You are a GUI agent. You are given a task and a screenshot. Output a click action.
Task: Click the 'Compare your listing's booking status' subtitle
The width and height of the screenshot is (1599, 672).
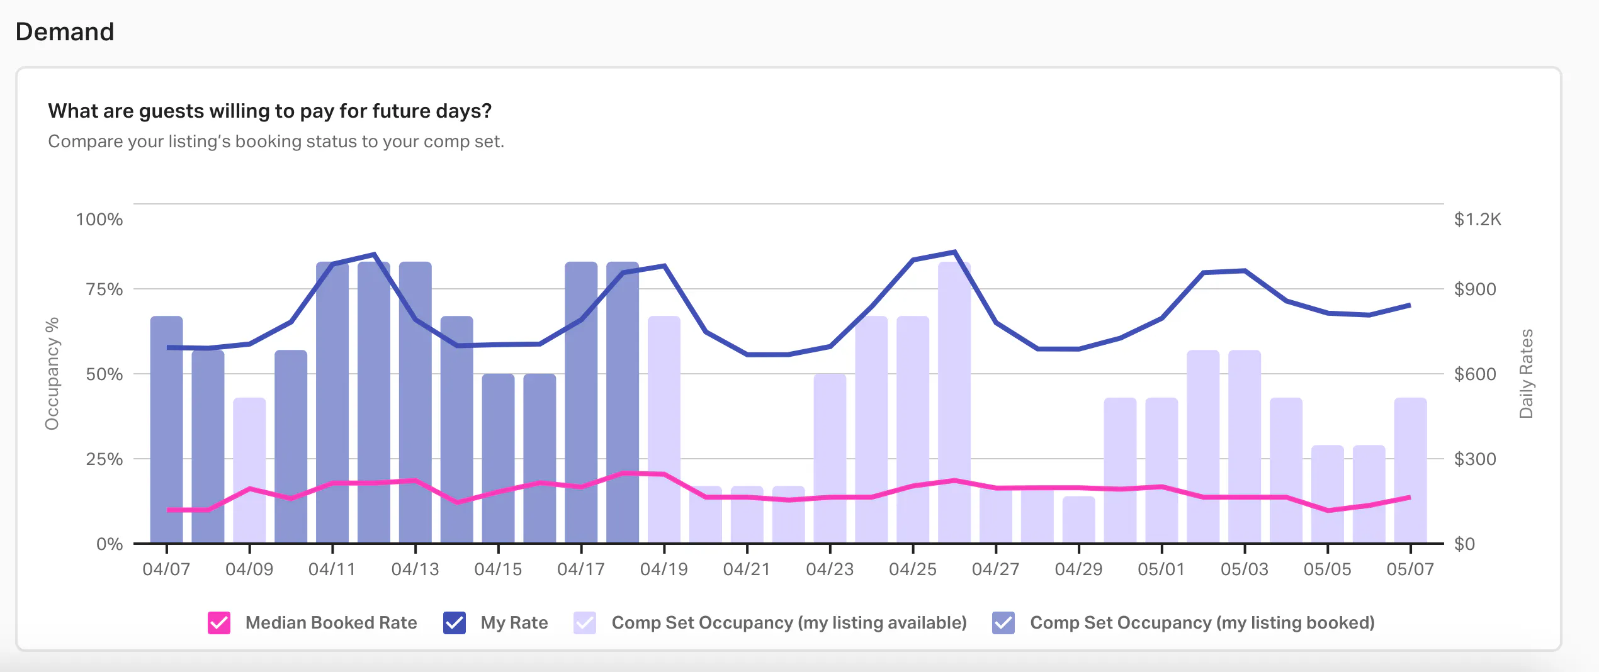pos(276,142)
